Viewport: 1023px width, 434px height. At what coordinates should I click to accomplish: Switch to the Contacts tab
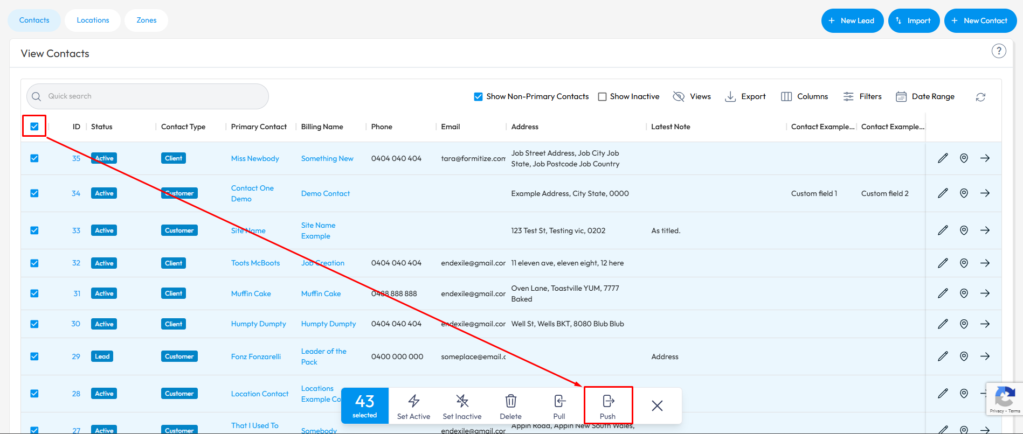[x=34, y=20]
